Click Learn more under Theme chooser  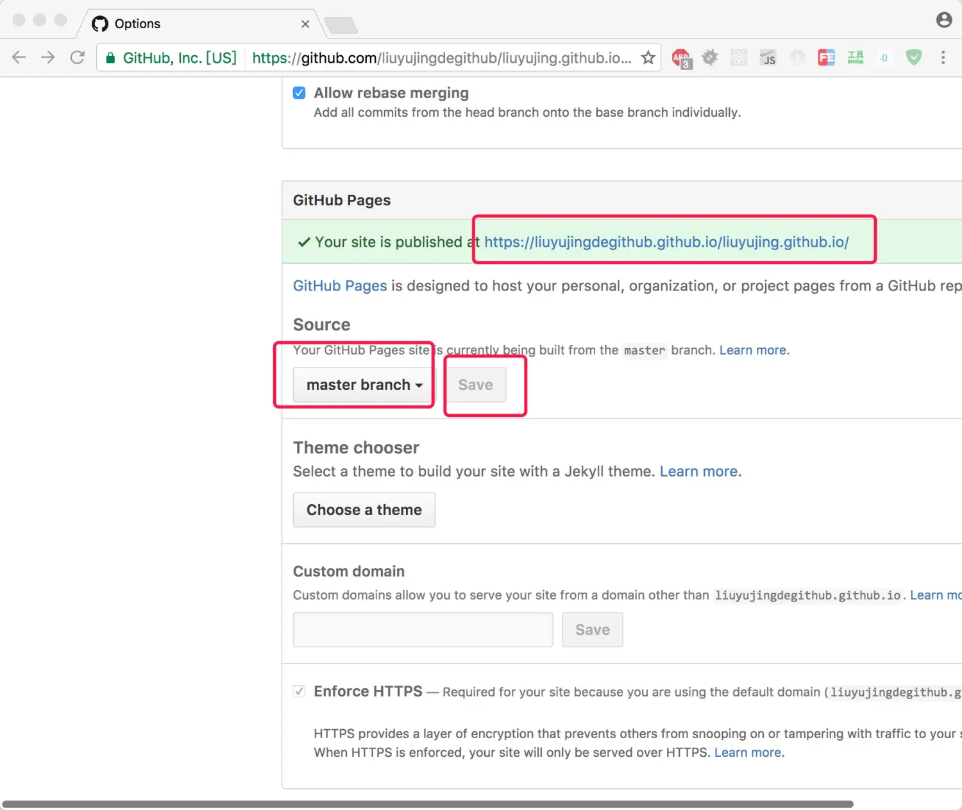pyautogui.click(x=699, y=471)
